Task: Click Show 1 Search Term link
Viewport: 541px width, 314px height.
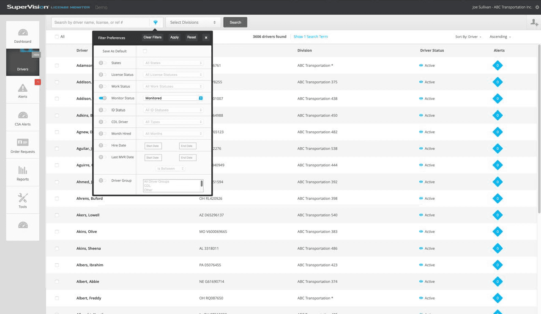Action: click(x=311, y=37)
